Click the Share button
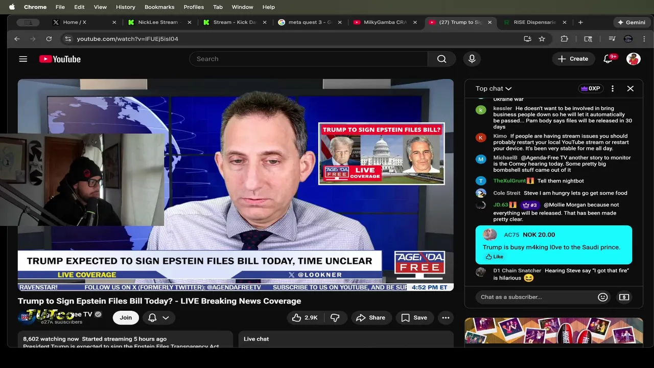 pyautogui.click(x=371, y=318)
